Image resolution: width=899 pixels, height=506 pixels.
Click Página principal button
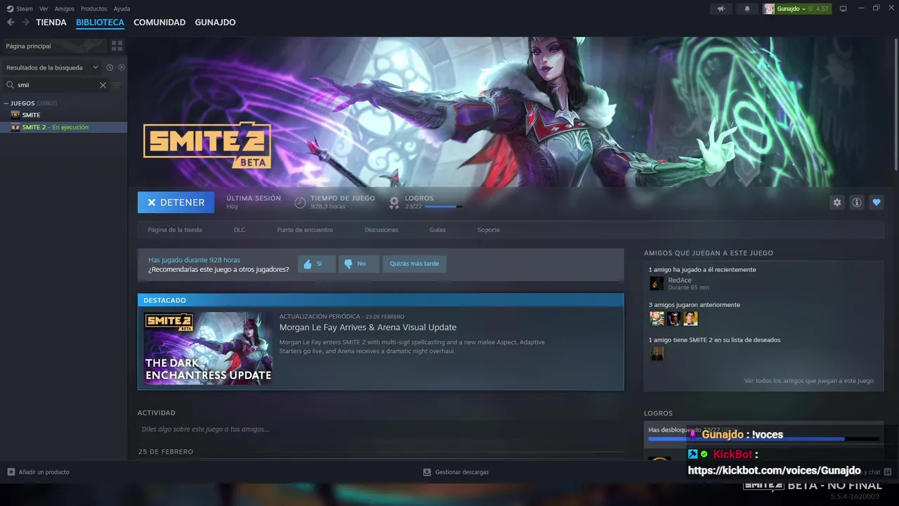pyautogui.click(x=53, y=46)
